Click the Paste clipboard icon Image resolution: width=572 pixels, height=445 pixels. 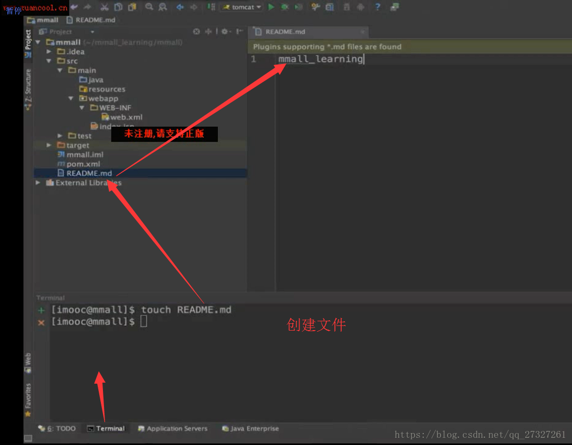point(132,7)
